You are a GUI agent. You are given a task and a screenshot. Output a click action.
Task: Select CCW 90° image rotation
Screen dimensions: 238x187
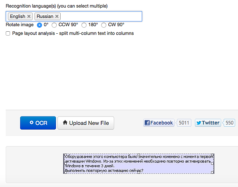[54, 25]
